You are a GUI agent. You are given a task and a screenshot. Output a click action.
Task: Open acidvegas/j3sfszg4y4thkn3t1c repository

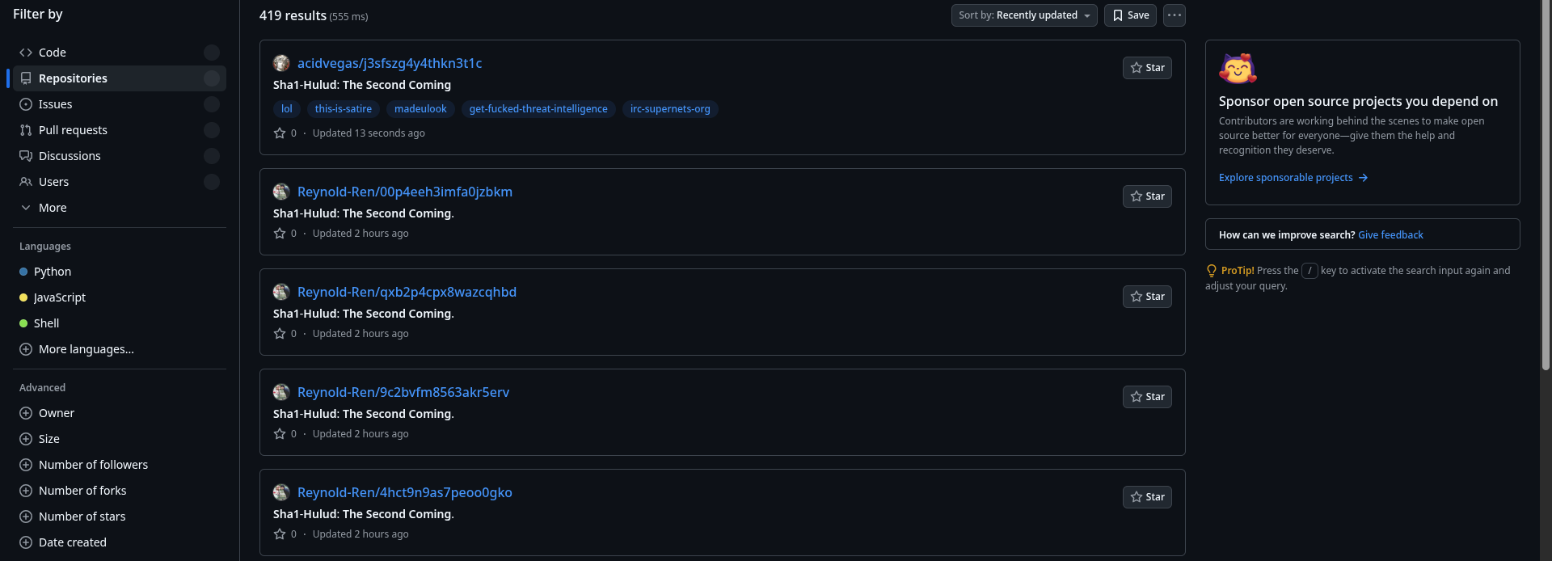coord(390,63)
